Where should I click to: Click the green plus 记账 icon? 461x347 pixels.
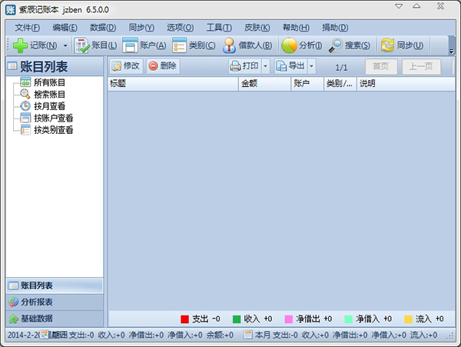click(20, 45)
